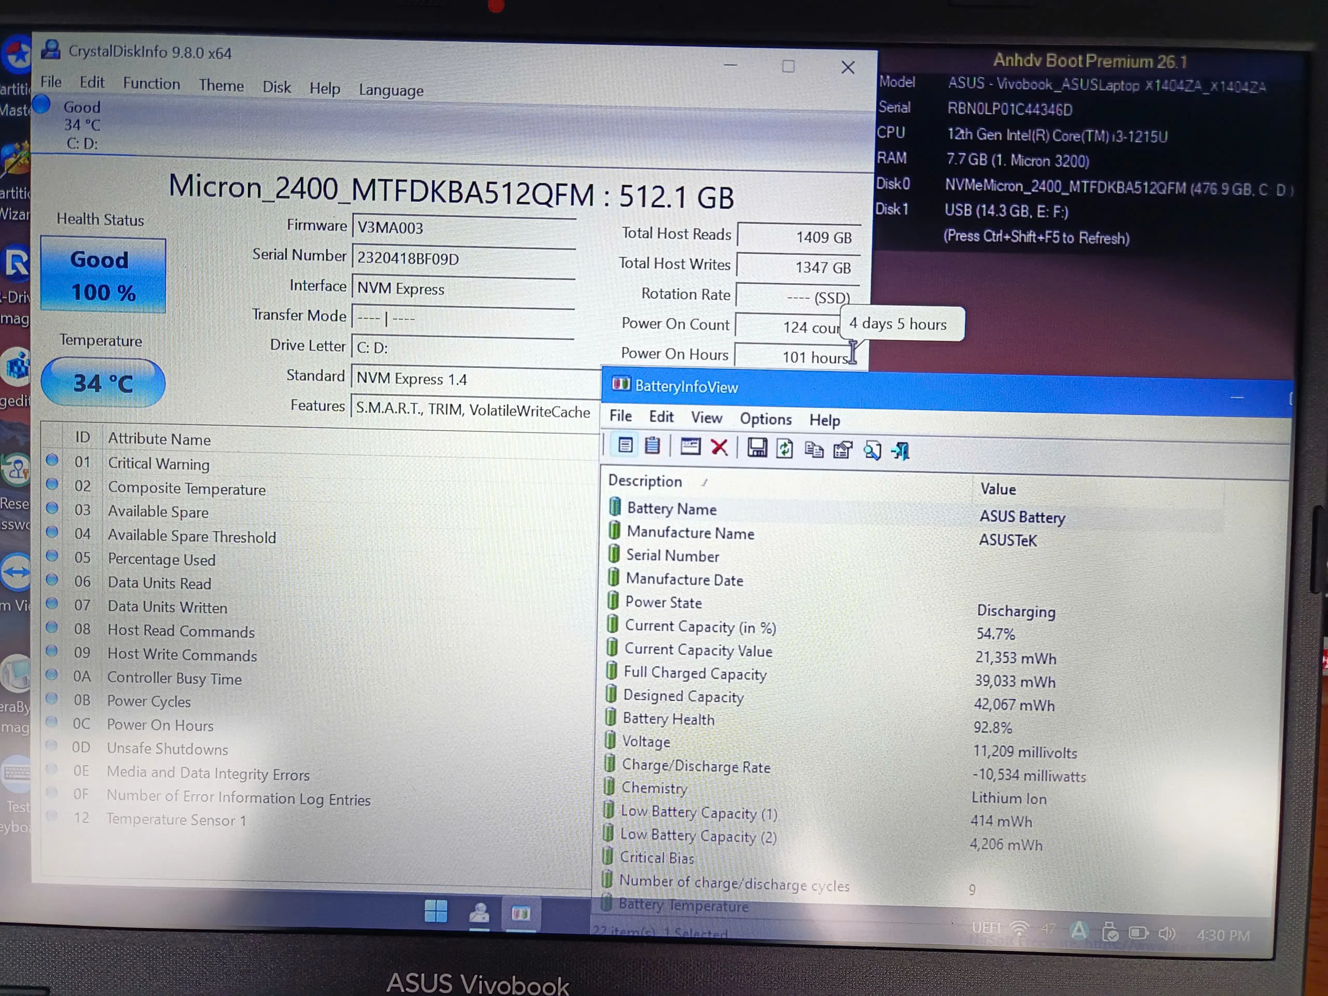The image size is (1328, 996).
Task: Click the CrystalDiskInfo taskbar icon
Action: pyautogui.click(x=479, y=913)
